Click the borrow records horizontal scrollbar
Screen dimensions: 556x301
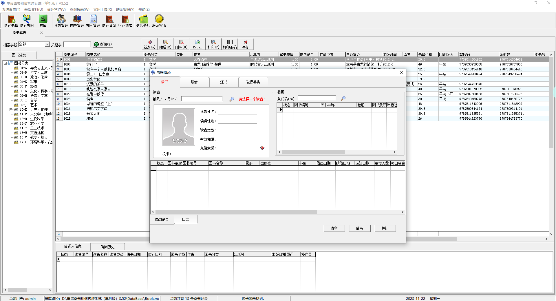236,212
